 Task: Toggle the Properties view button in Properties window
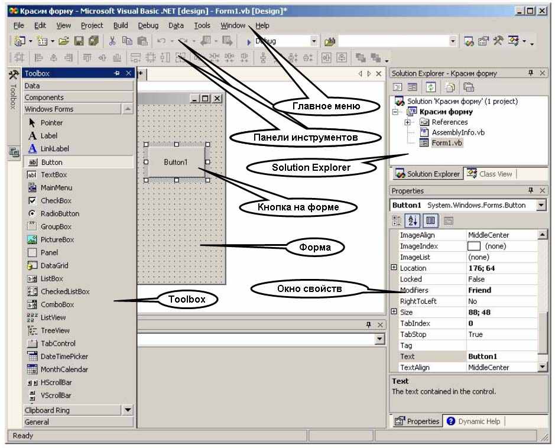click(431, 221)
